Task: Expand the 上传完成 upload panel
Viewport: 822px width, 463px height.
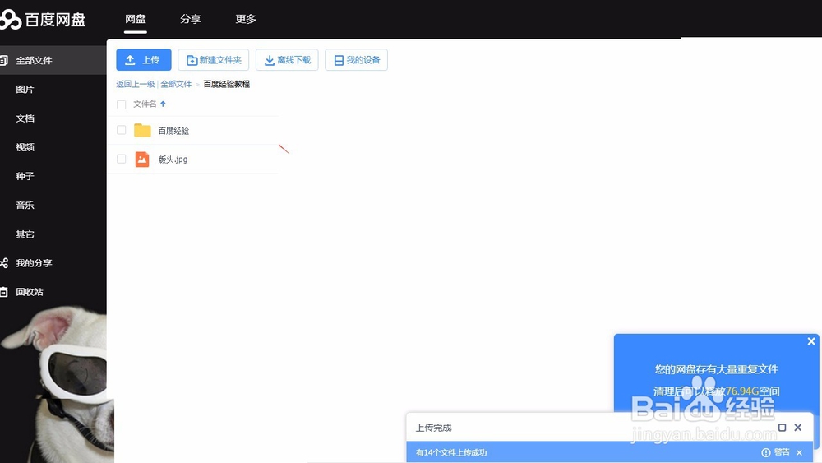Action: tap(783, 428)
